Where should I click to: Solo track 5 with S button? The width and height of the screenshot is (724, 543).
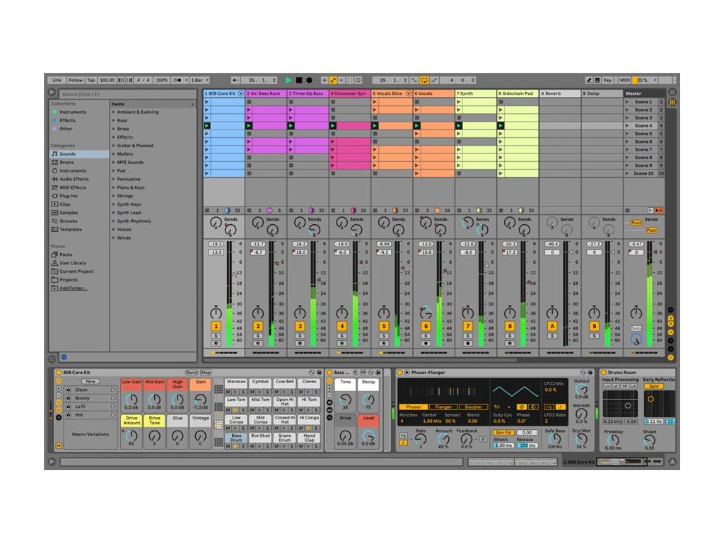pos(384,336)
